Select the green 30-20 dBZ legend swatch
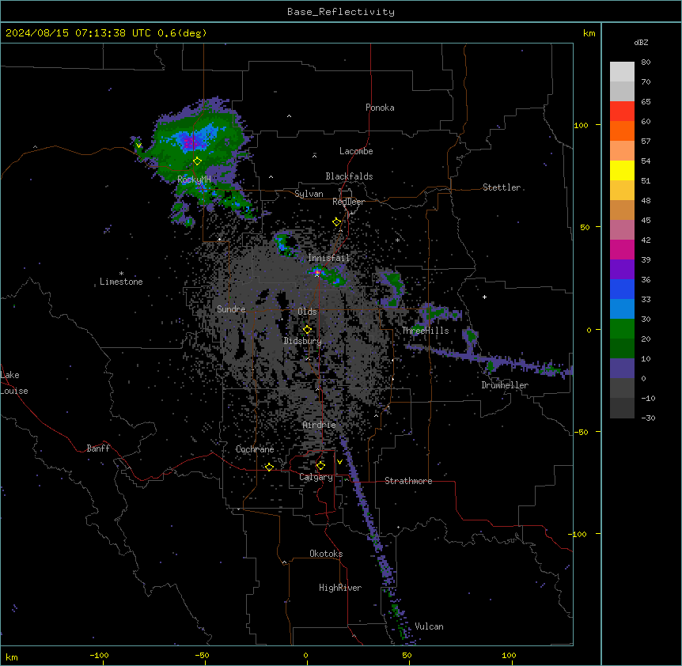 coord(622,329)
